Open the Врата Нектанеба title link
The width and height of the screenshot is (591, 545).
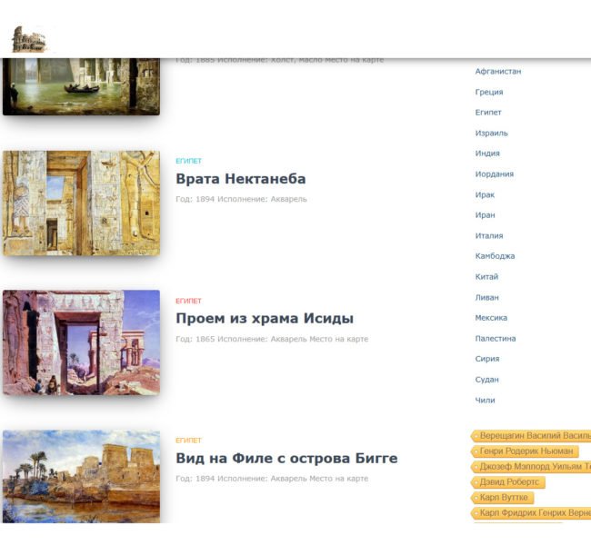coord(241,179)
